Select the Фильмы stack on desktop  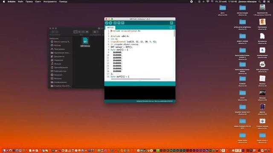(x=262, y=95)
